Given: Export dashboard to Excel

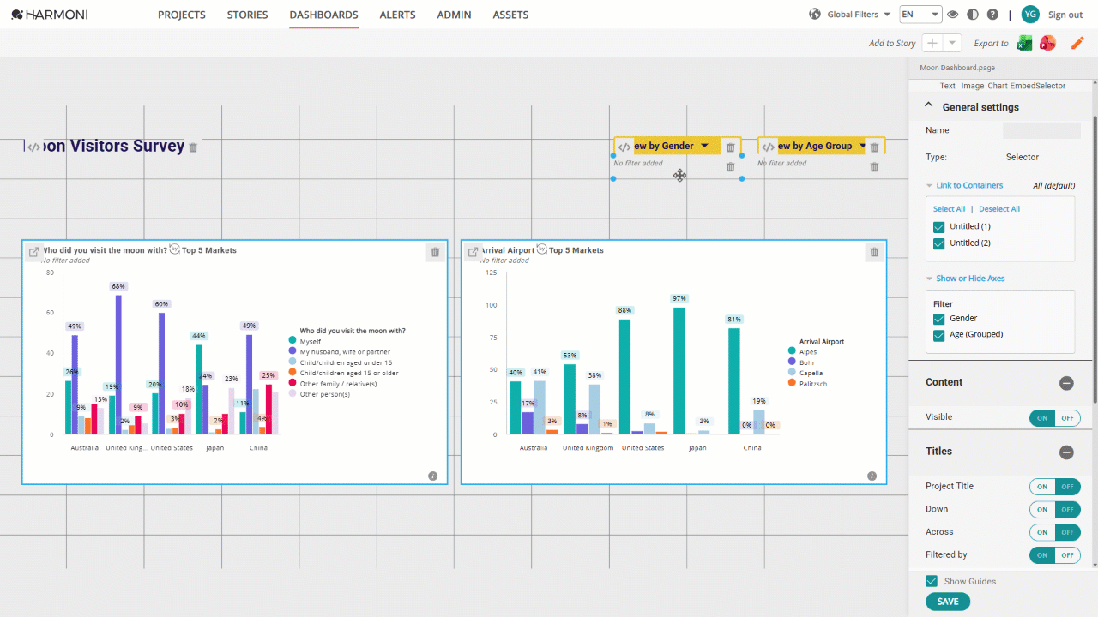Looking at the screenshot, I should (1023, 43).
